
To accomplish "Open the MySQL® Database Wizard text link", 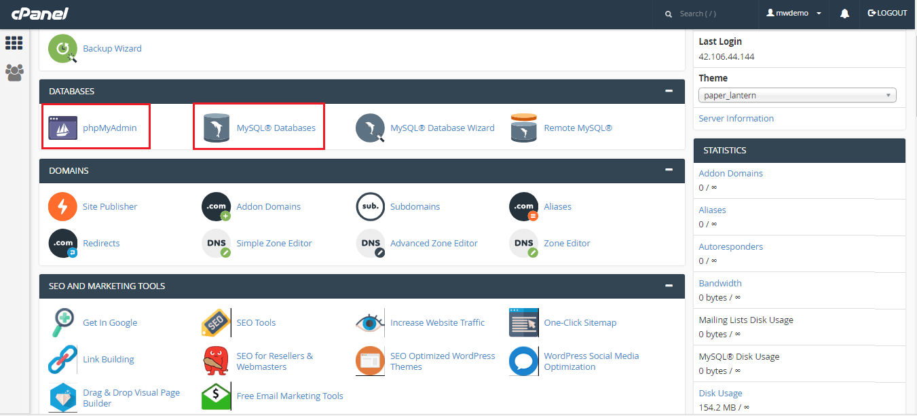I will pyautogui.click(x=443, y=128).
